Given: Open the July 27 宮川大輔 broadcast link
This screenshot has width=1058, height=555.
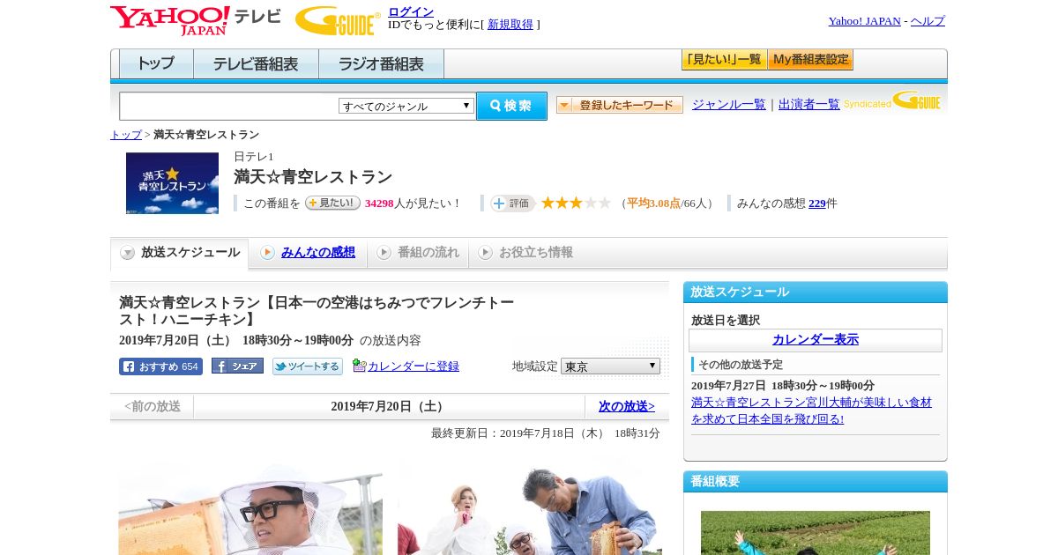Looking at the screenshot, I should (x=811, y=411).
